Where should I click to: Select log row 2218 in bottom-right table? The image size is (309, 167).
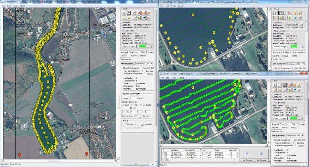(x=199, y=153)
